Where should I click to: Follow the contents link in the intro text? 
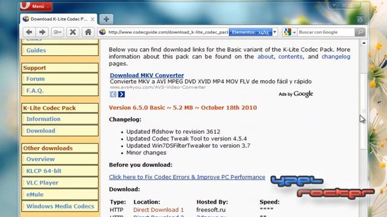[x=290, y=57]
